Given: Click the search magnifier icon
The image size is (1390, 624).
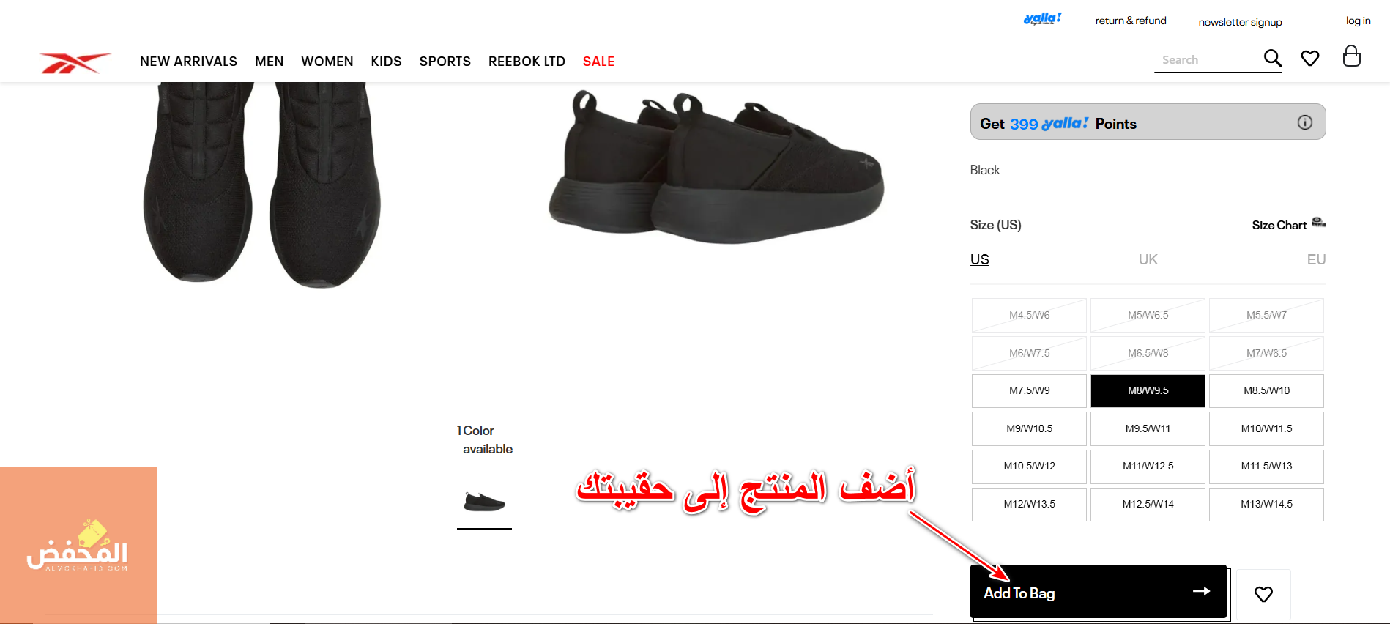Looking at the screenshot, I should pos(1273,58).
